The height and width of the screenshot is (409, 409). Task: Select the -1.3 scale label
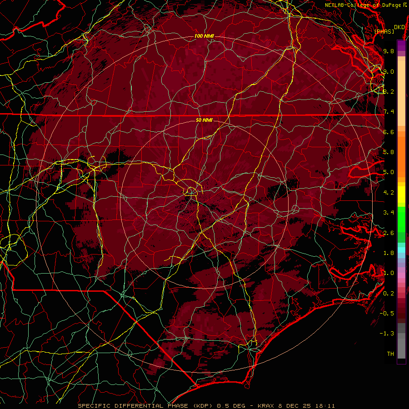[x=387, y=334]
